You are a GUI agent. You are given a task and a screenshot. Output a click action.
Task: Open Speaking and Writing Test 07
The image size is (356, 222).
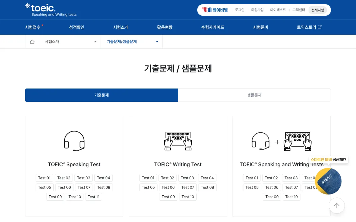[292, 187]
